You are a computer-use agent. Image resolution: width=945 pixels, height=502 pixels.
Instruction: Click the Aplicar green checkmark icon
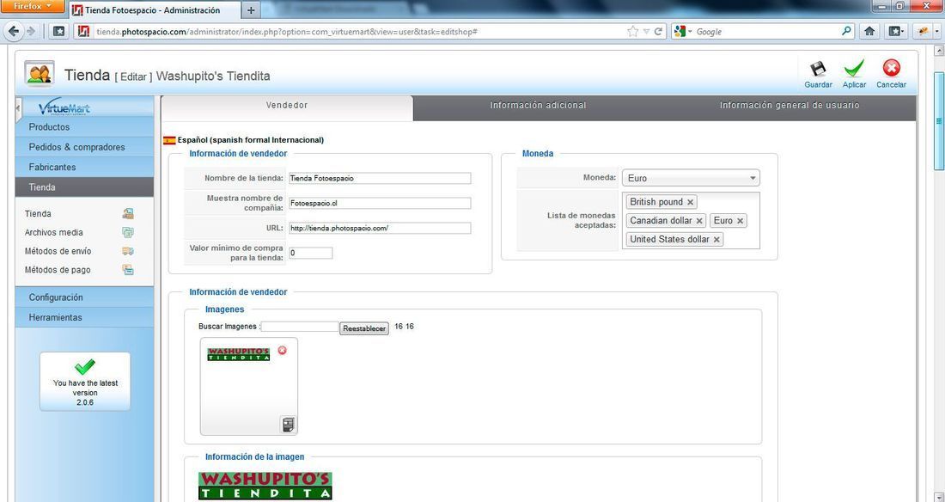click(854, 69)
